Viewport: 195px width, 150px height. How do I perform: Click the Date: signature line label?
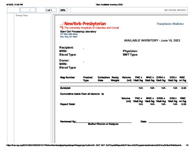[144, 121]
